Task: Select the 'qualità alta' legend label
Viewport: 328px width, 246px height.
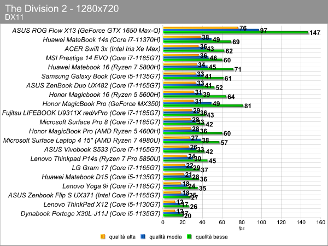Action: (x=122, y=237)
